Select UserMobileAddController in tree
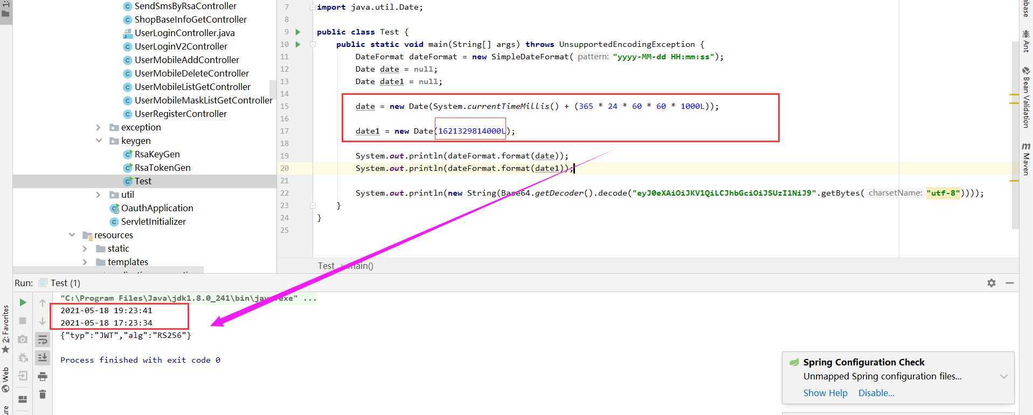This screenshot has width=1033, height=415. 186,60
